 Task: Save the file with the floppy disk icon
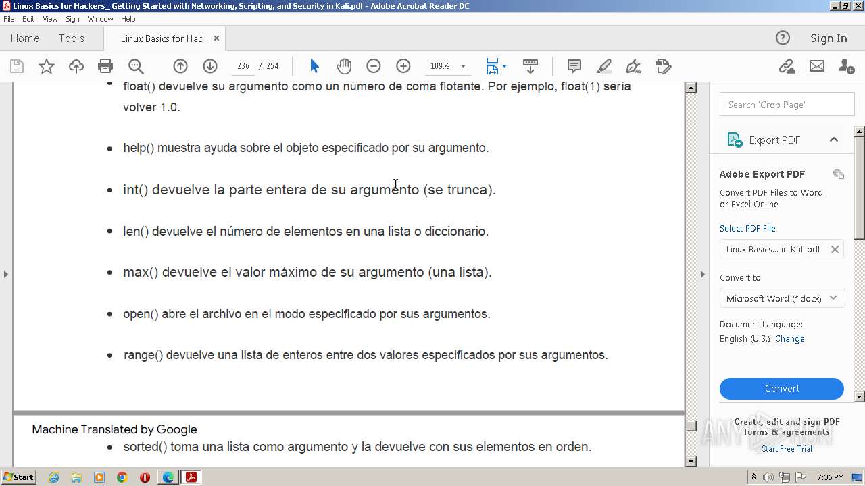(17, 66)
